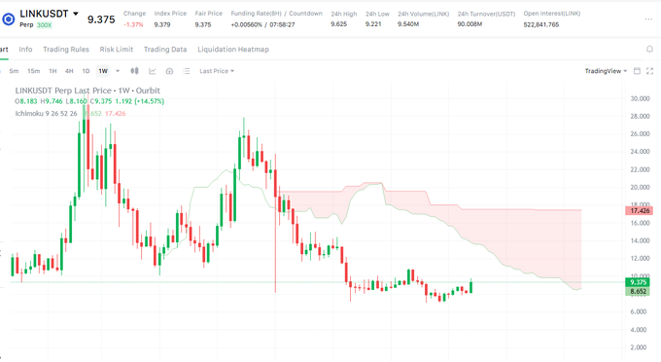Open the Trading Data tab

coord(165,50)
